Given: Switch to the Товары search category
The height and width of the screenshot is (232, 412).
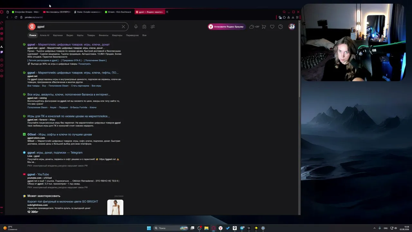Looking at the screenshot, I should (91, 35).
